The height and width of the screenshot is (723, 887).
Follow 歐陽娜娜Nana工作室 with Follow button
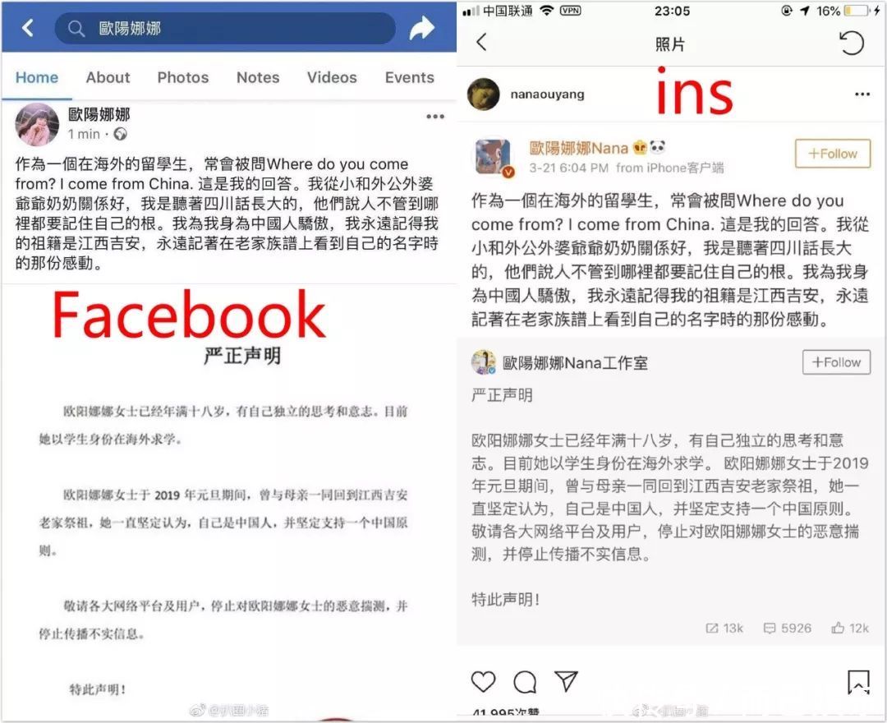(836, 362)
